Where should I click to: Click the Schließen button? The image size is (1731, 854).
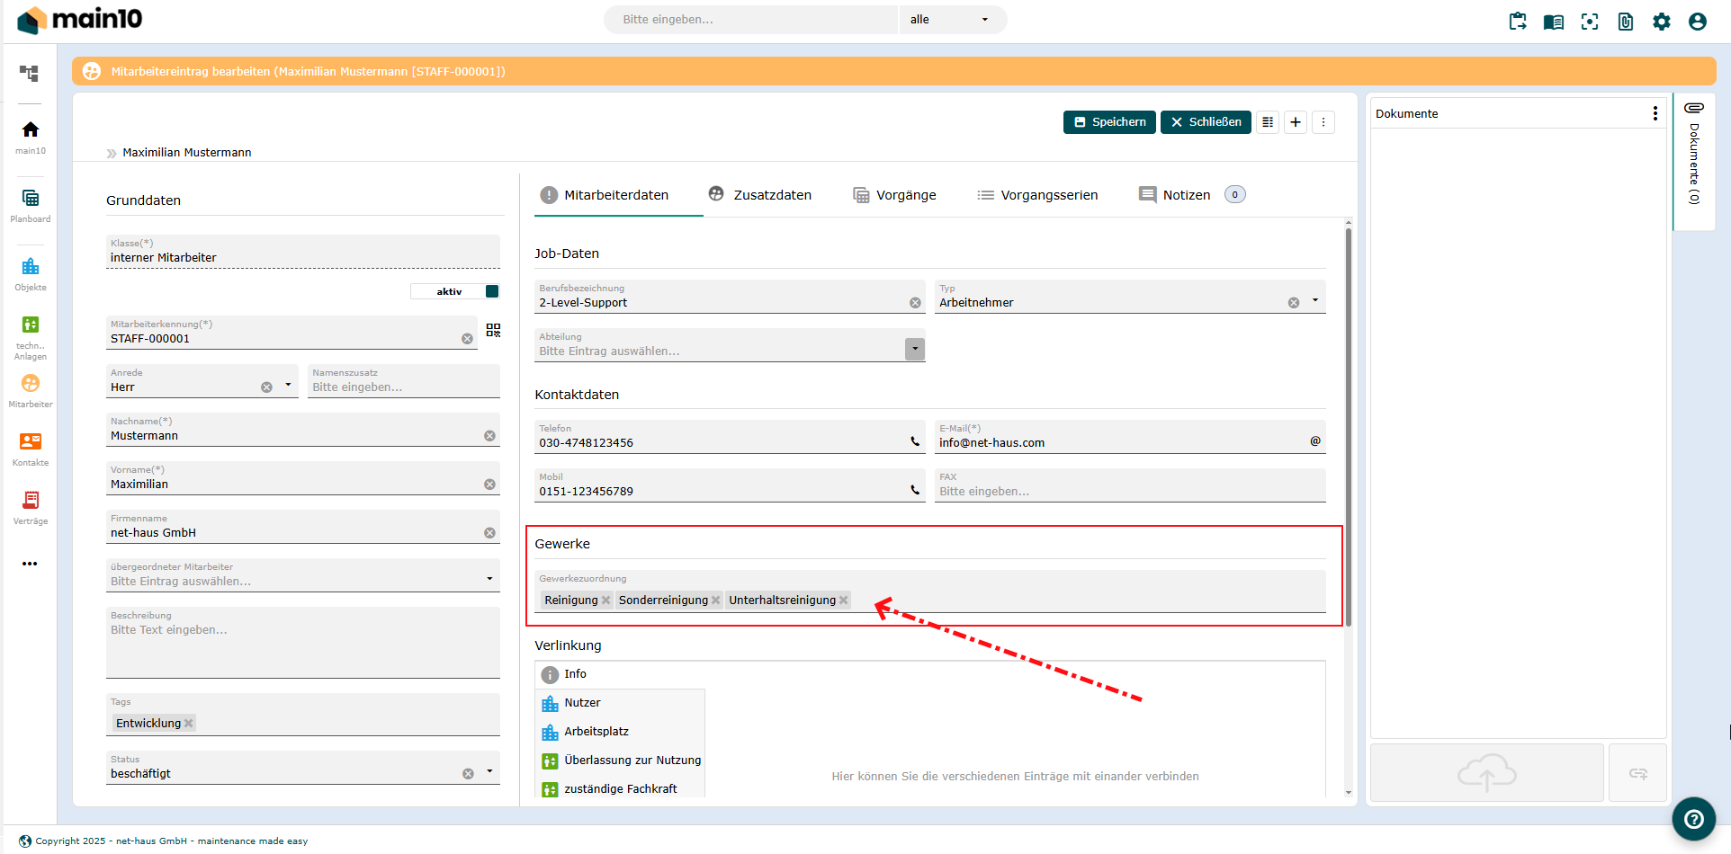[x=1206, y=122]
